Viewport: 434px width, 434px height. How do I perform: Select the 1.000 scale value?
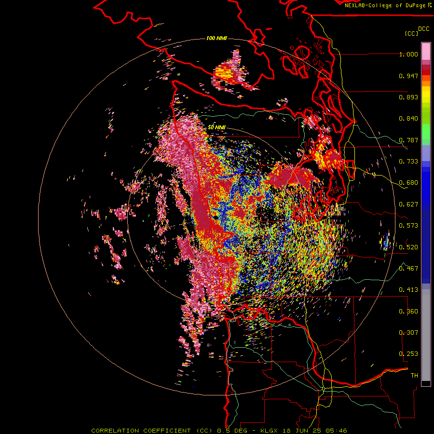(408, 54)
